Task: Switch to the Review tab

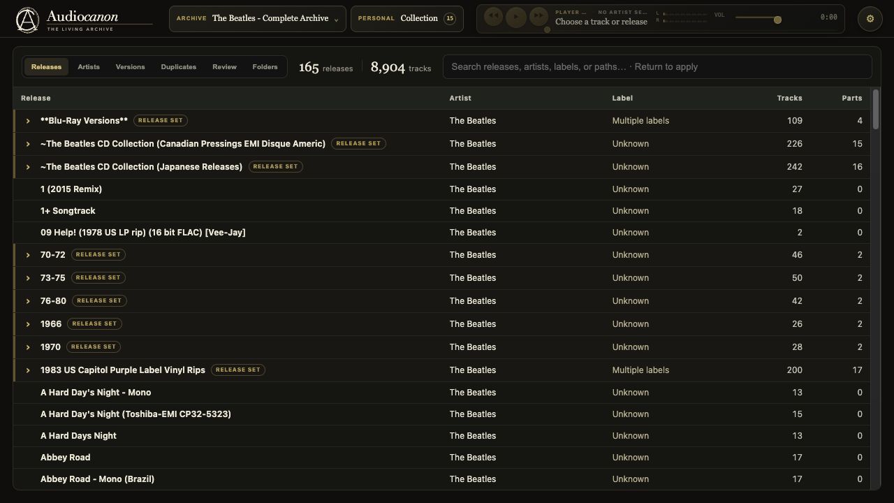Action: (x=224, y=67)
